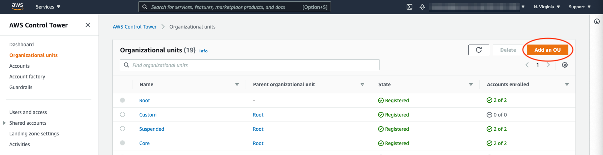Navigate to Account factory page
Viewport: 603px width, 155px height.
[27, 77]
